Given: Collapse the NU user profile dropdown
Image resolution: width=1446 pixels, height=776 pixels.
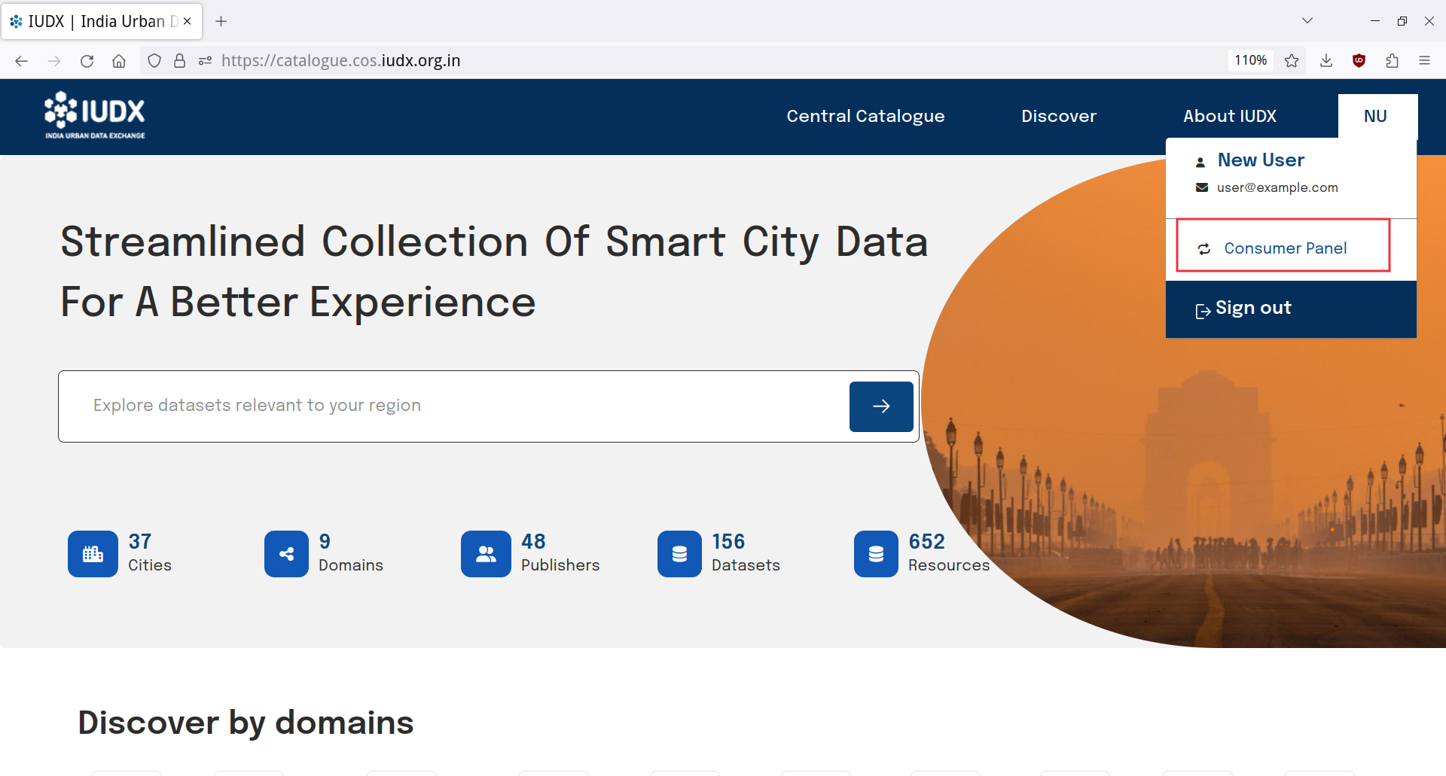Looking at the screenshot, I should [x=1376, y=116].
